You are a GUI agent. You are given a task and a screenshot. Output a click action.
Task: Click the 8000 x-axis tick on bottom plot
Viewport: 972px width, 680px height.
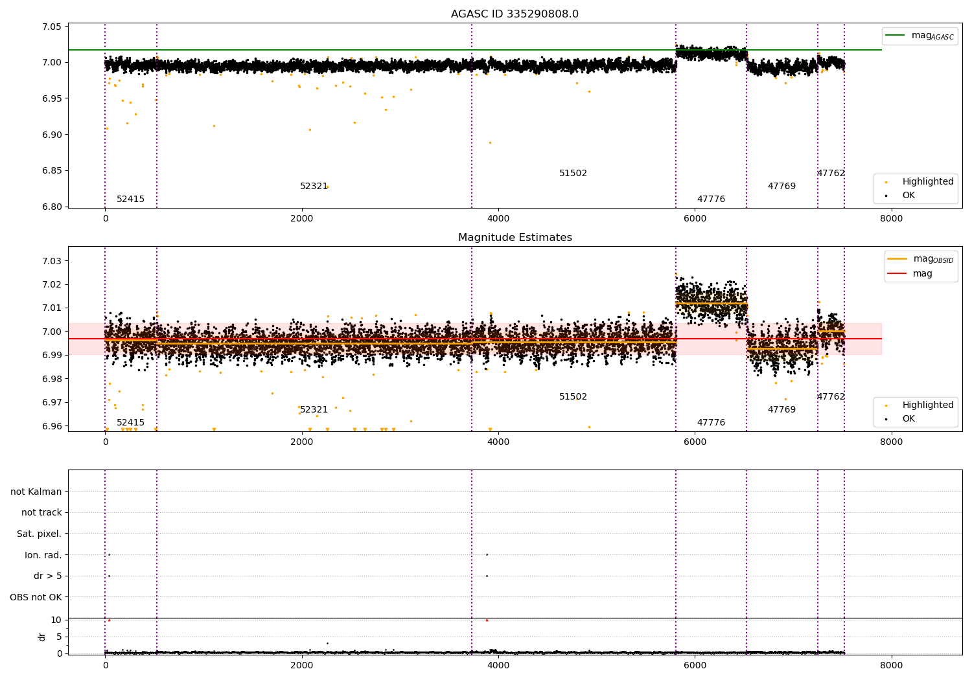coord(892,664)
